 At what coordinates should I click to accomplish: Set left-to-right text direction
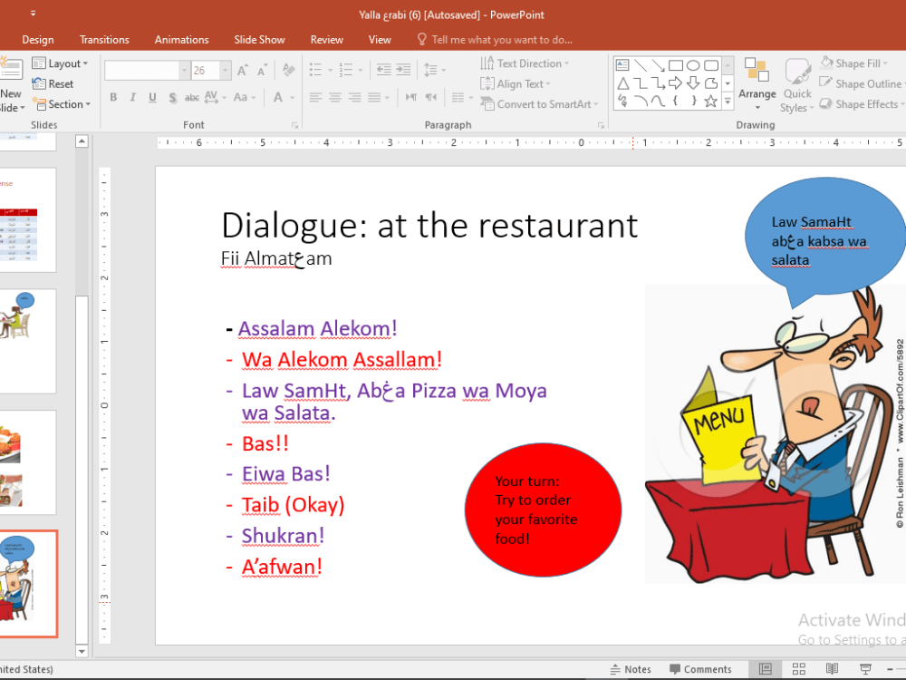click(x=410, y=97)
